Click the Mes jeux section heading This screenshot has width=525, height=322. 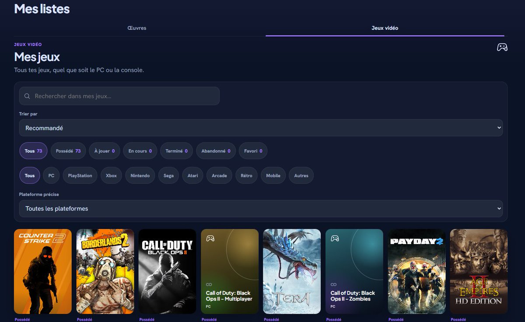[37, 57]
